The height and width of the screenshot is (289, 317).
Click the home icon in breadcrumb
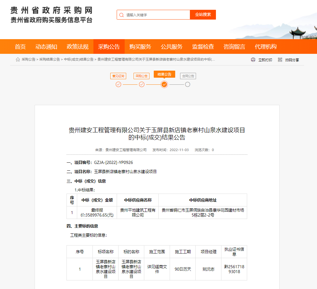pyautogui.click(x=18, y=59)
